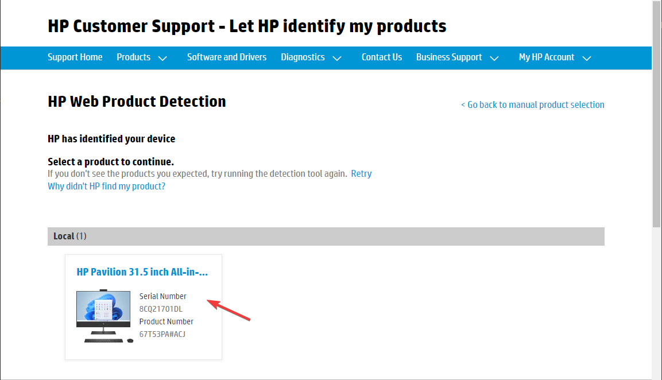662x380 pixels.
Task: Click the My HP Account label
Action: 547,57
